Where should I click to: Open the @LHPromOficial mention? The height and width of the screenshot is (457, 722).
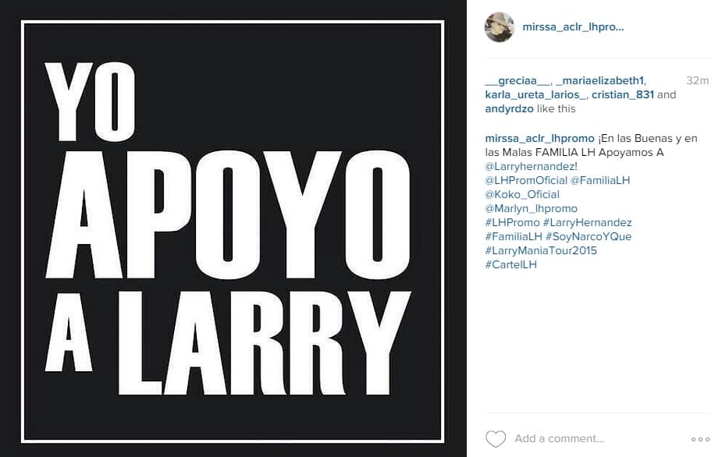coord(526,180)
